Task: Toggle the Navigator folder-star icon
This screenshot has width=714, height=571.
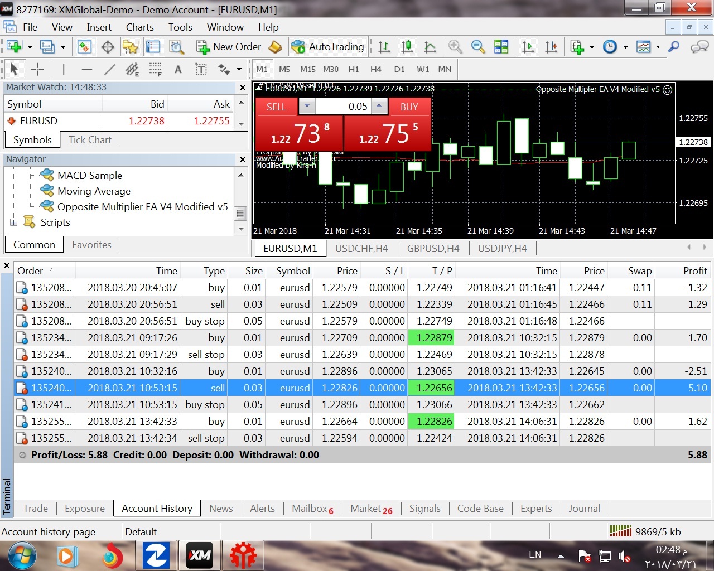Action: [x=131, y=47]
